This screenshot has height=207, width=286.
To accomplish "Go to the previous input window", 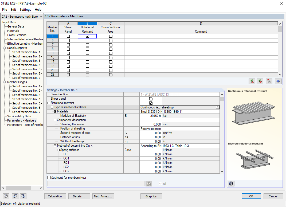I will pos(15,196).
